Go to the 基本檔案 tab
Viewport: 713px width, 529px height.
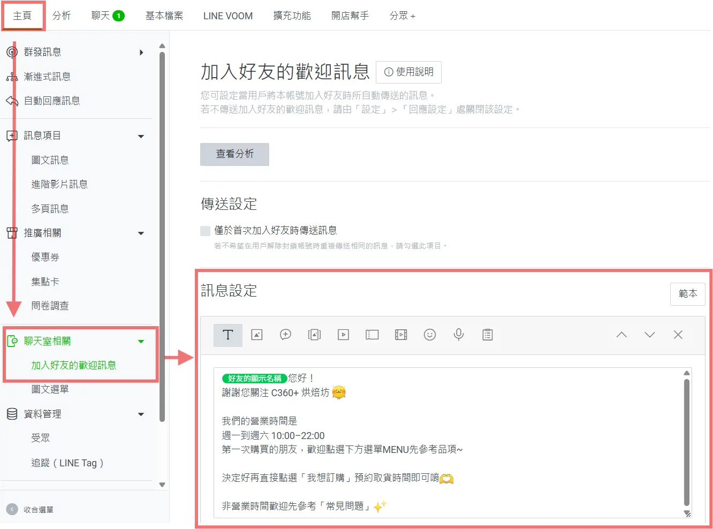[x=164, y=16]
